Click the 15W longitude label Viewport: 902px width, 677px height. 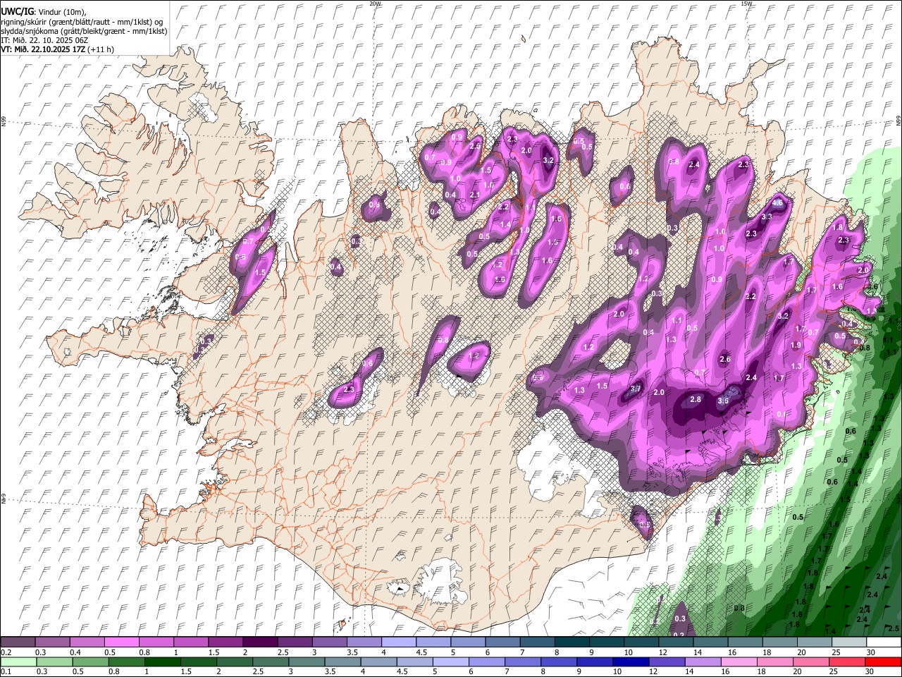pos(746,4)
